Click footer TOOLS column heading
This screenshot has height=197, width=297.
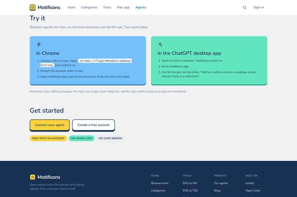click(187, 175)
